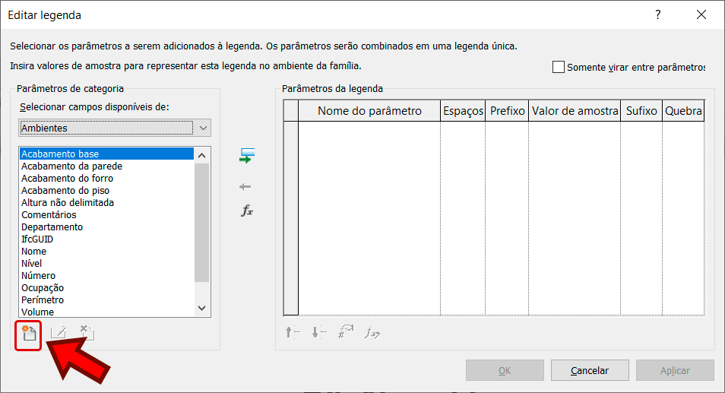Select Nome parameter
The width and height of the screenshot is (725, 393).
[106, 251]
